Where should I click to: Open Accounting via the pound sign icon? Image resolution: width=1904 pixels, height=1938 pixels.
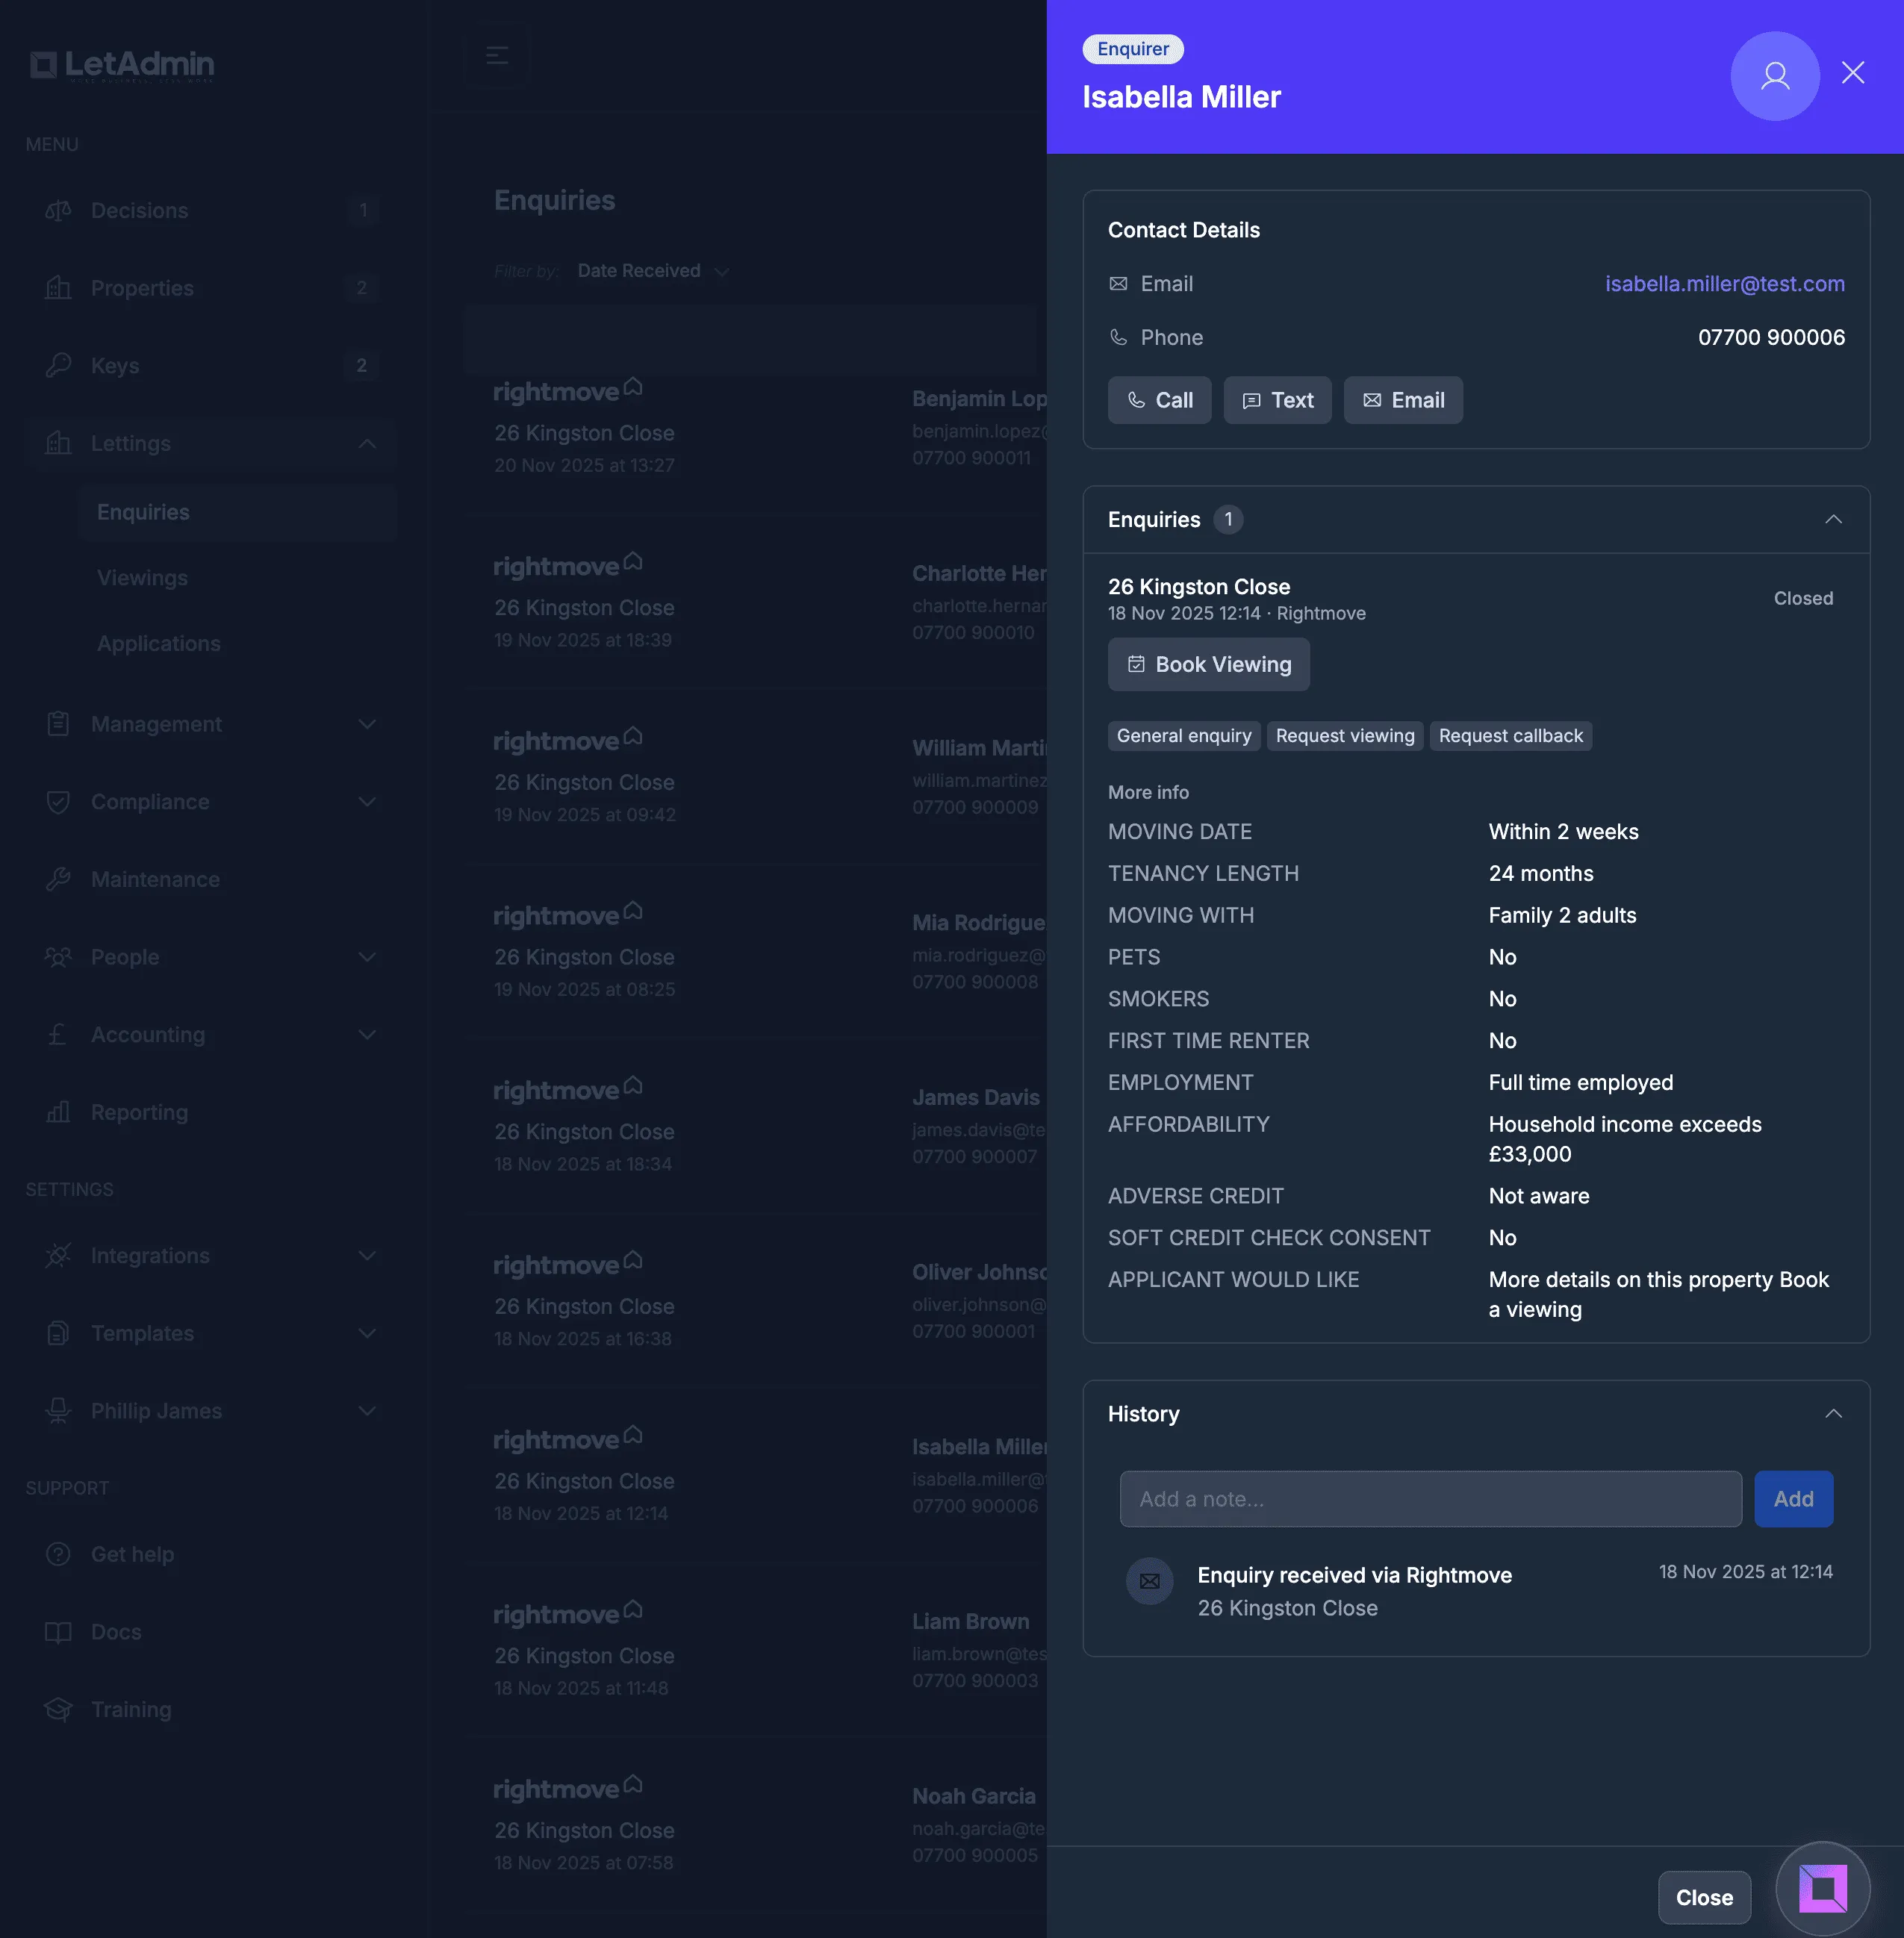click(58, 1034)
